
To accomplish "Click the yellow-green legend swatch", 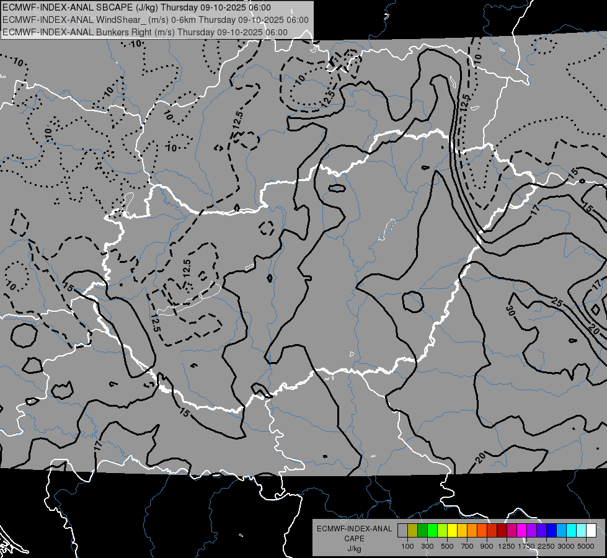I will (x=443, y=531).
